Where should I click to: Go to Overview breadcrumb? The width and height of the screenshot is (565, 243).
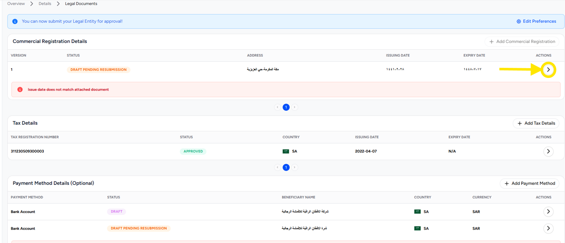(x=16, y=4)
